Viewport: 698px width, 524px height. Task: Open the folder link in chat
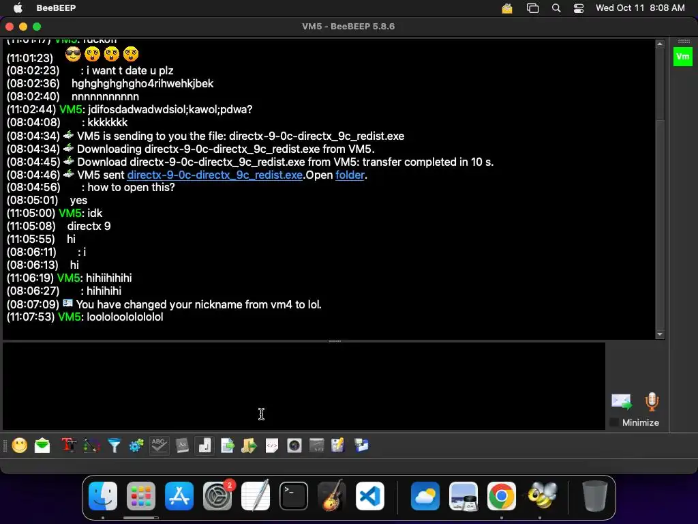[350, 175]
